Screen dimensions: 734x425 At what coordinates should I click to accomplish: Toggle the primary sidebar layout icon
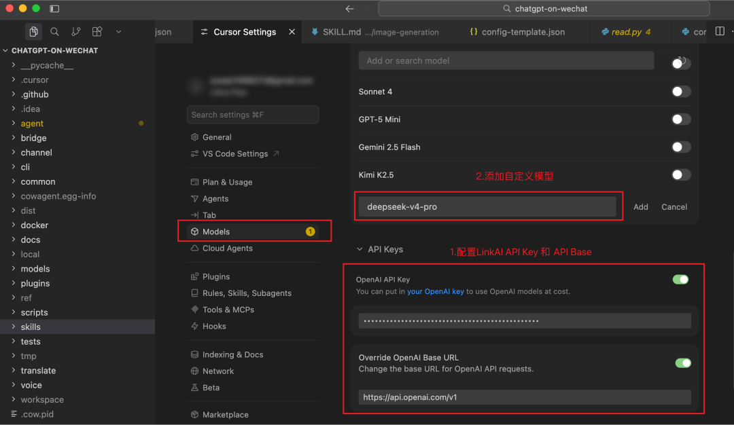pyautogui.click(x=54, y=8)
